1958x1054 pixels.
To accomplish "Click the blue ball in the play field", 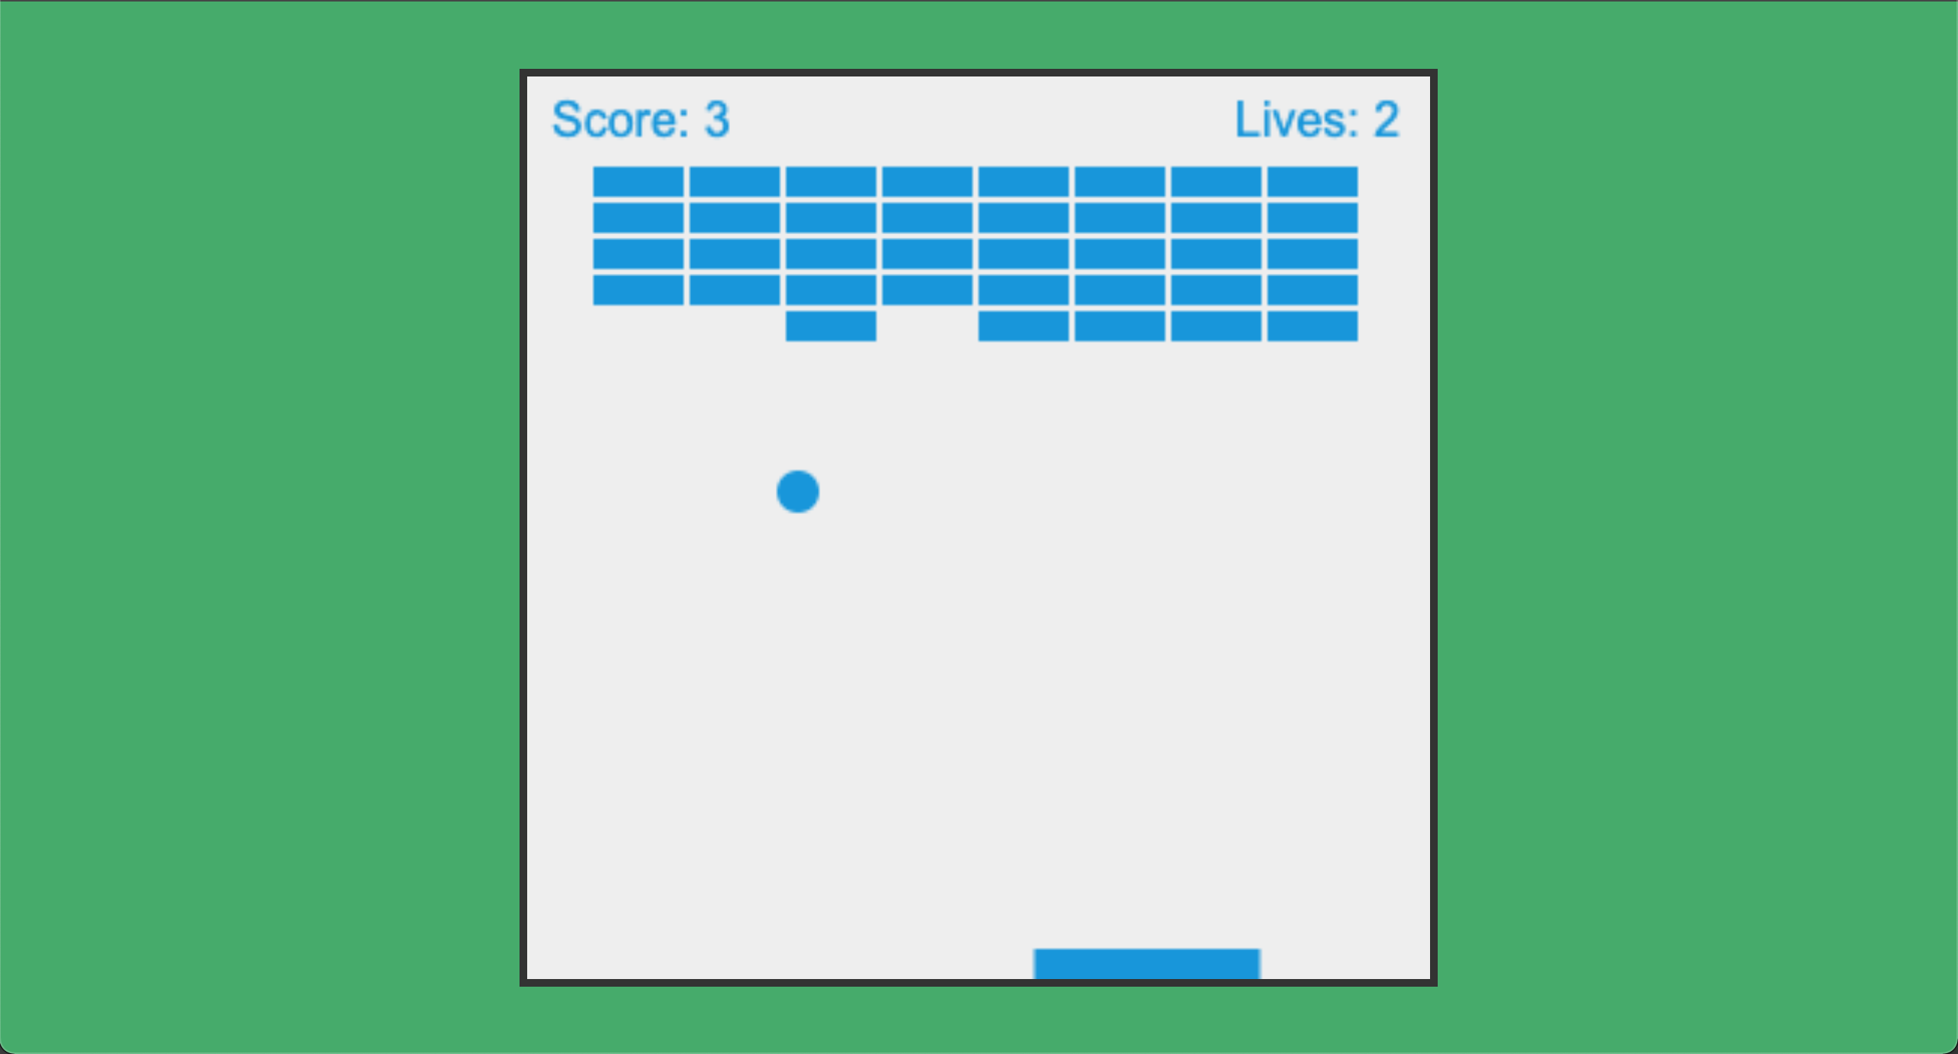I will point(799,490).
